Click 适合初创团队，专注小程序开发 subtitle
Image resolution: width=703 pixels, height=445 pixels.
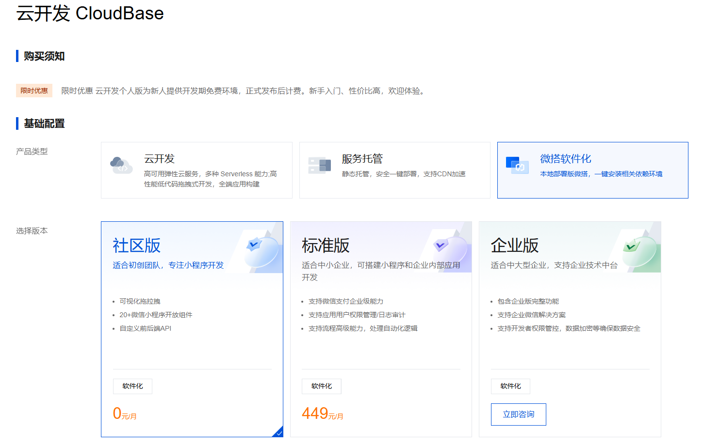(x=168, y=265)
